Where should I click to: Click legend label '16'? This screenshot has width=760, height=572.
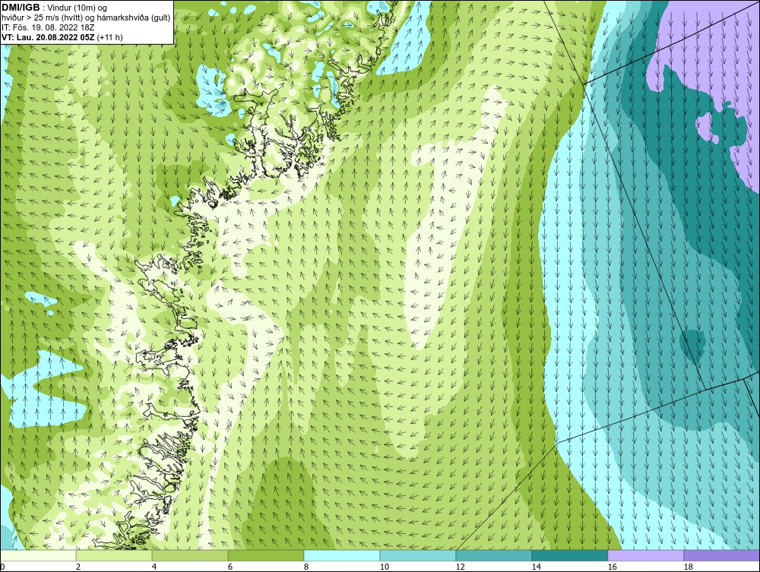pos(612,567)
